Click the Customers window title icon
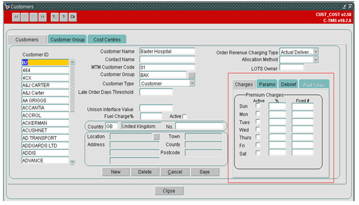The height and width of the screenshot is (205, 359). click(7, 6)
